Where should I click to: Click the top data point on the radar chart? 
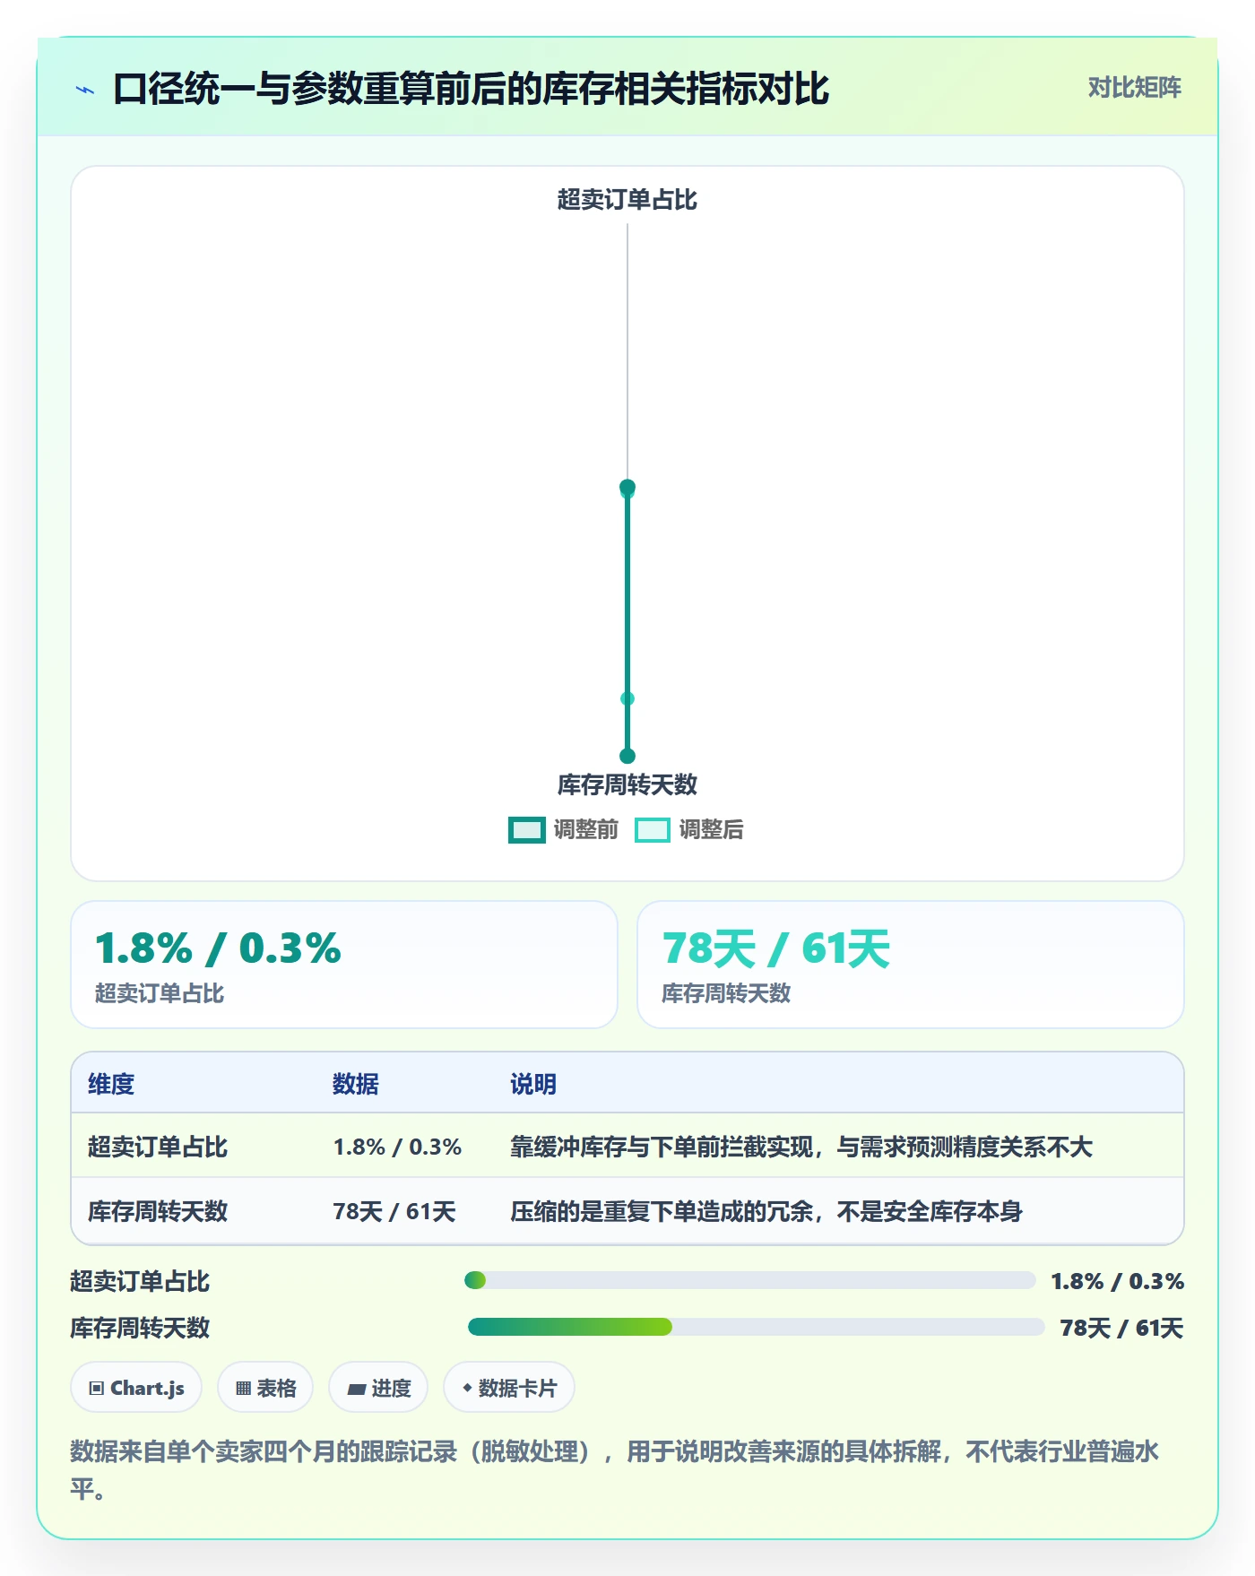coord(627,488)
